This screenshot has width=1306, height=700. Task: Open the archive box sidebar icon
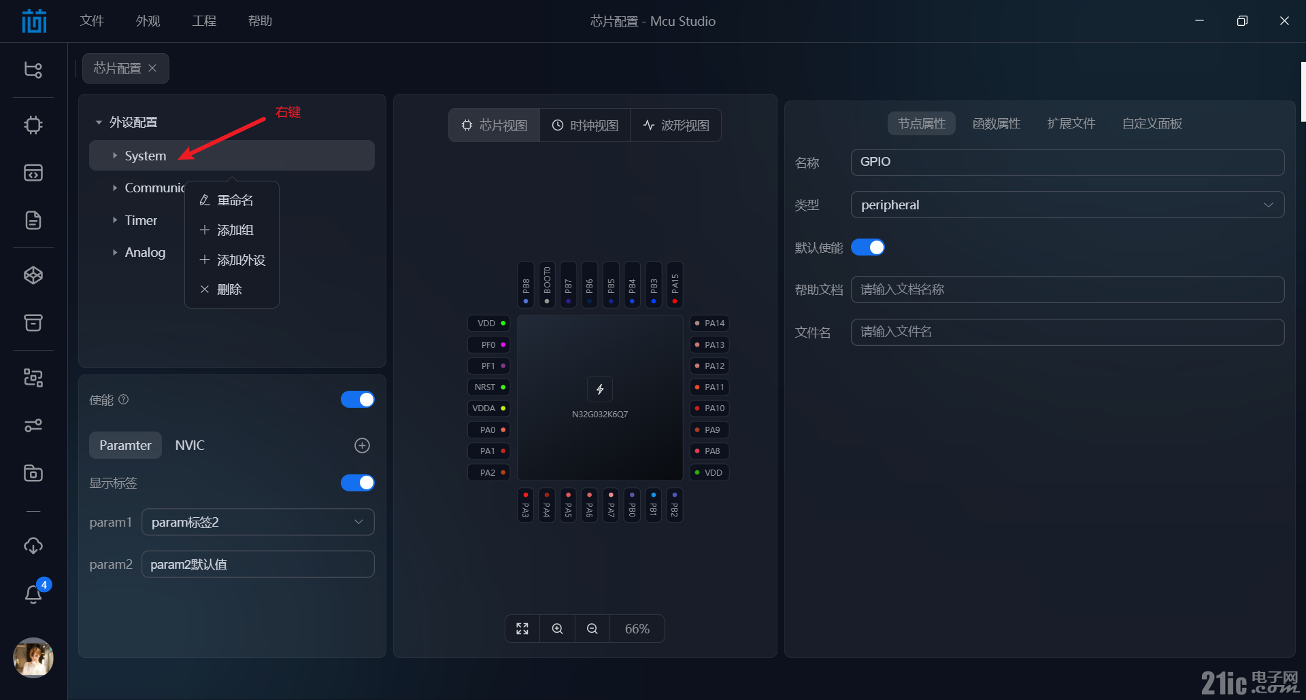(x=33, y=323)
